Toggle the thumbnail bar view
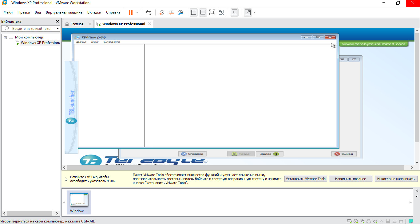The height and width of the screenshot is (224, 420). tap(203, 12)
